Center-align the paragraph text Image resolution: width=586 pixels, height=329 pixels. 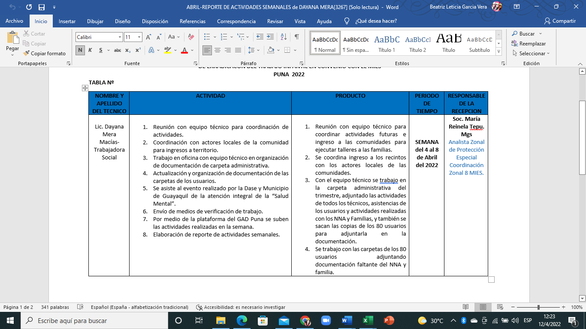[x=217, y=50]
